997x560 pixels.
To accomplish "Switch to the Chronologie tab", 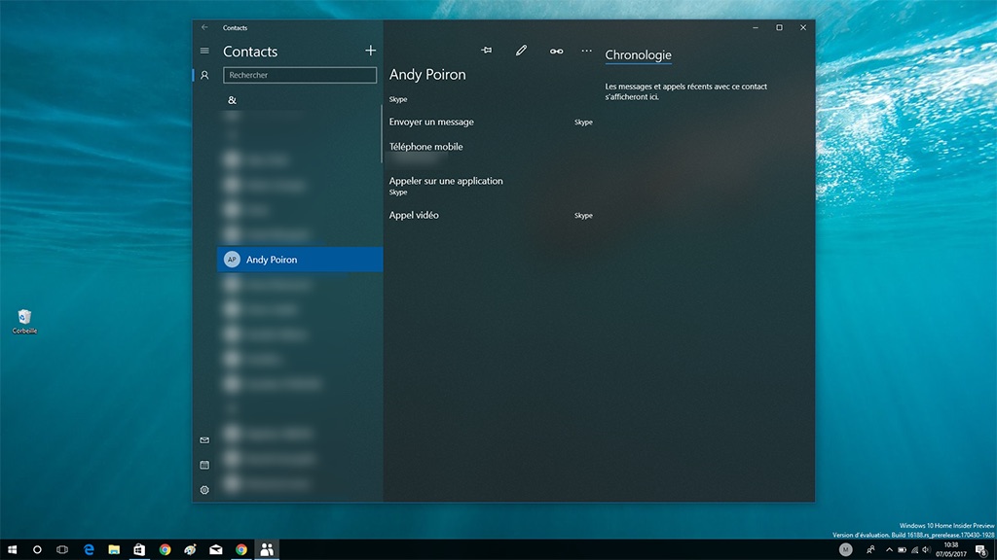I will (638, 55).
